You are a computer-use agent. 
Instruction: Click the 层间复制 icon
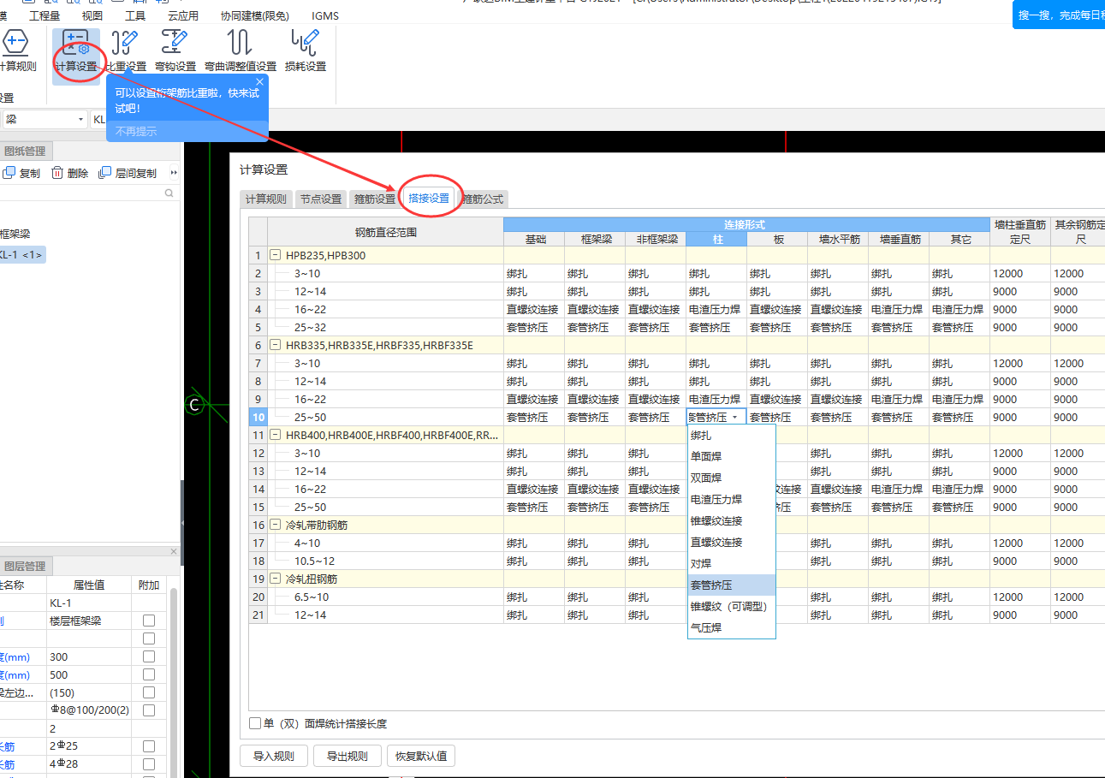[128, 173]
